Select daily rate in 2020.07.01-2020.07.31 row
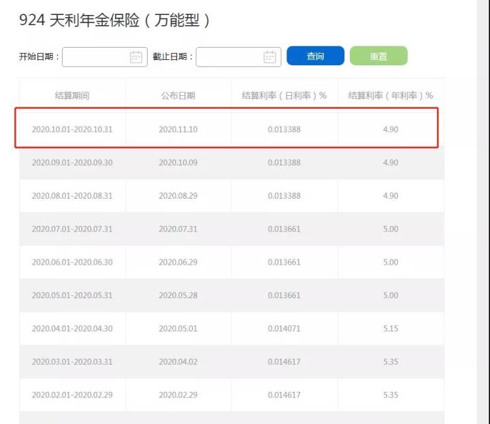 [284, 229]
